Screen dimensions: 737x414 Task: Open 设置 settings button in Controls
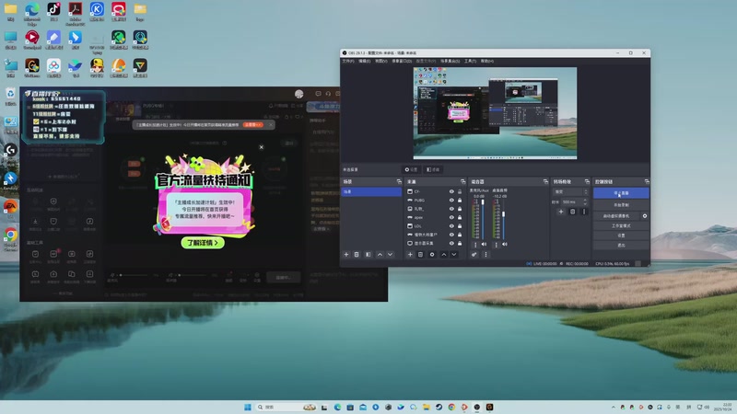(x=621, y=236)
